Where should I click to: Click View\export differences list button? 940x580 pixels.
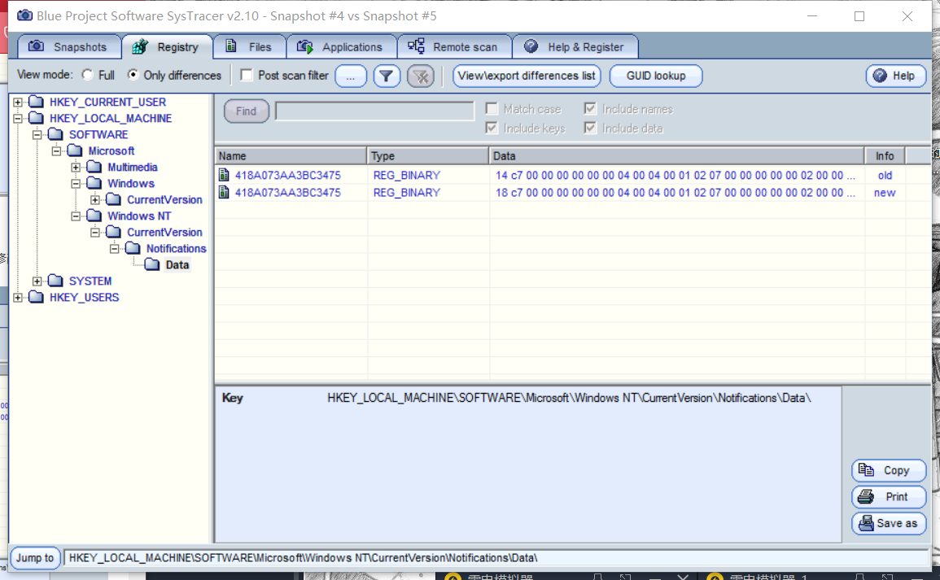pos(527,76)
